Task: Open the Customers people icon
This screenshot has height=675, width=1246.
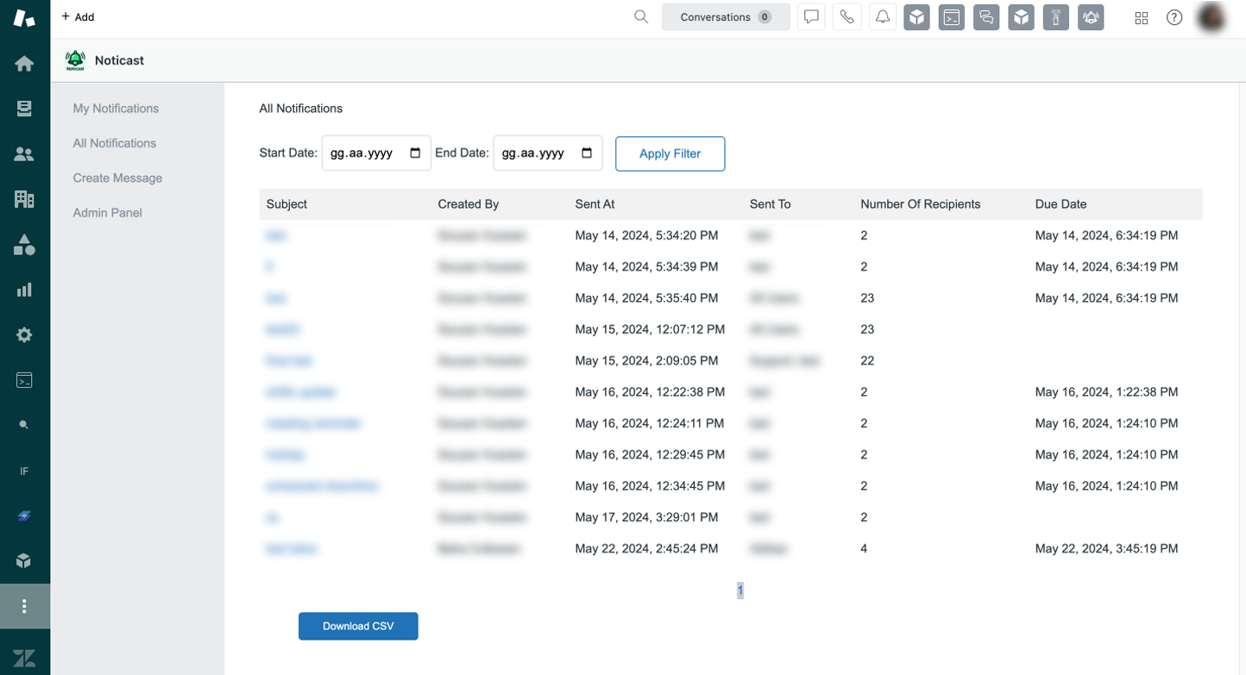Action: pyautogui.click(x=24, y=153)
